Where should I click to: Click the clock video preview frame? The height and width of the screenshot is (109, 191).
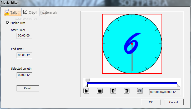(132, 44)
